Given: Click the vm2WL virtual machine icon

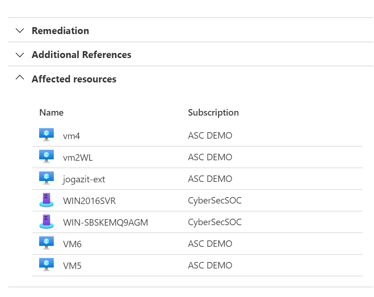Looking at the screenshot, I should [x=47, y=157].
